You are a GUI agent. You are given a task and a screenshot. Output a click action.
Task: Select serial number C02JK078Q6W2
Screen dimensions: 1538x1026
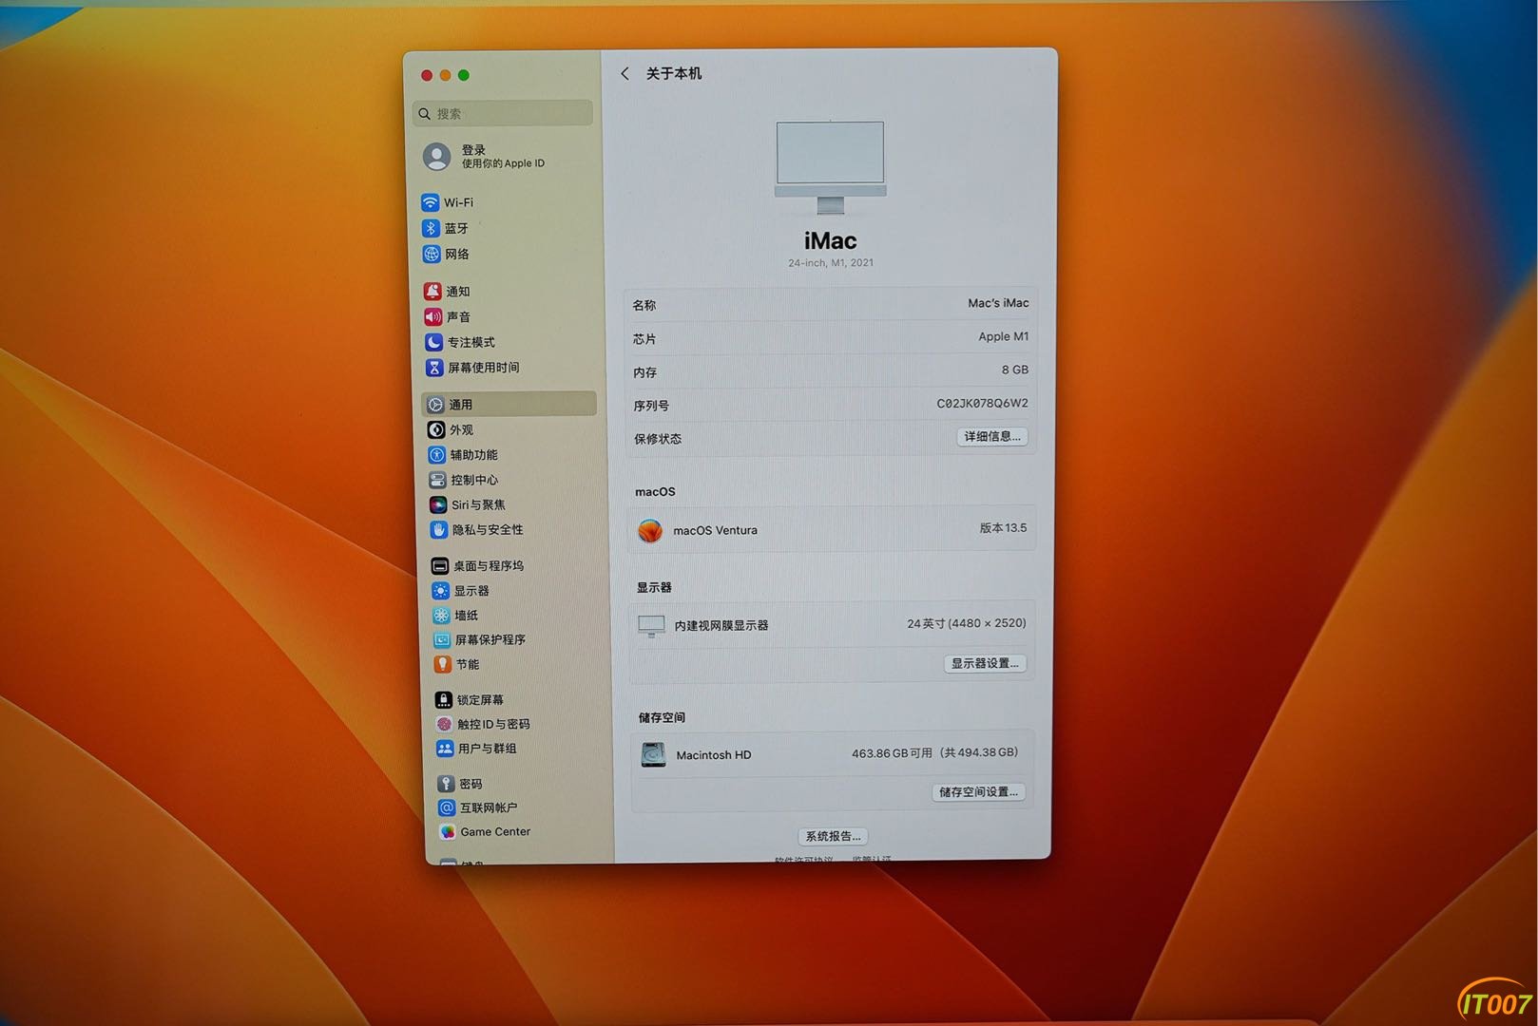pos(982,403)
